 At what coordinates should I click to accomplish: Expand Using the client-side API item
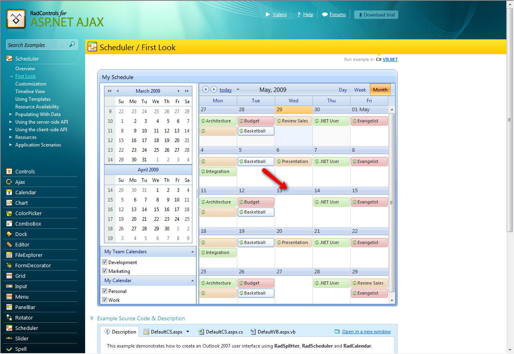[x=11, y=130]
